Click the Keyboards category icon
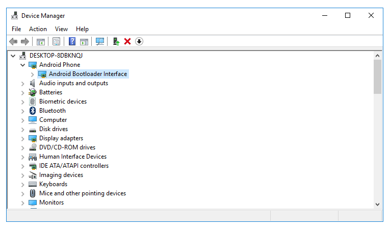 [x=33, y=184]
